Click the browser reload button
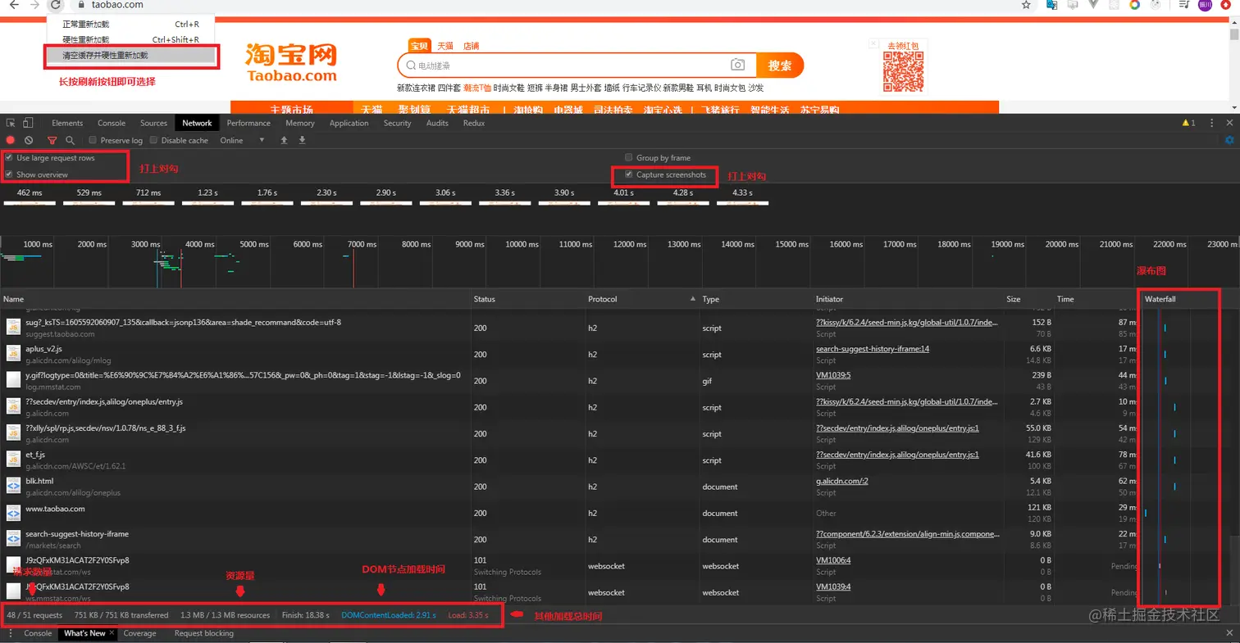 point(55,5)
